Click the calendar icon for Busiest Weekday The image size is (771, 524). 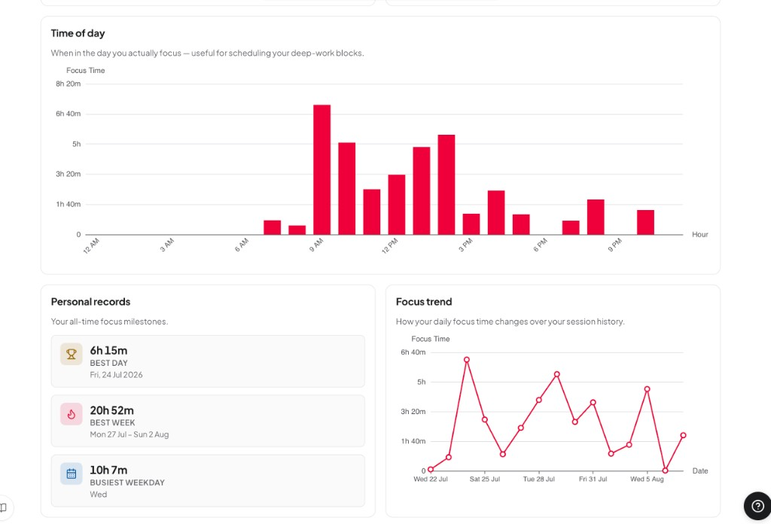pos(72,474)
